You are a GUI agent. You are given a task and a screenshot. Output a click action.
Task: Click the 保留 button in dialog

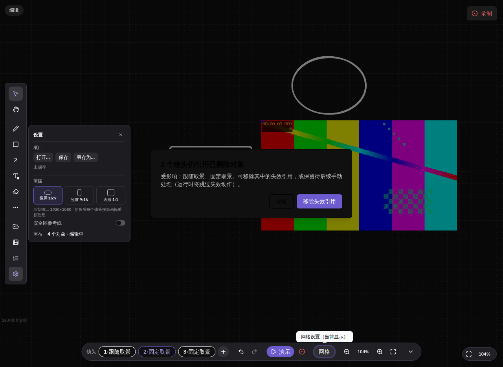[281, 201]
